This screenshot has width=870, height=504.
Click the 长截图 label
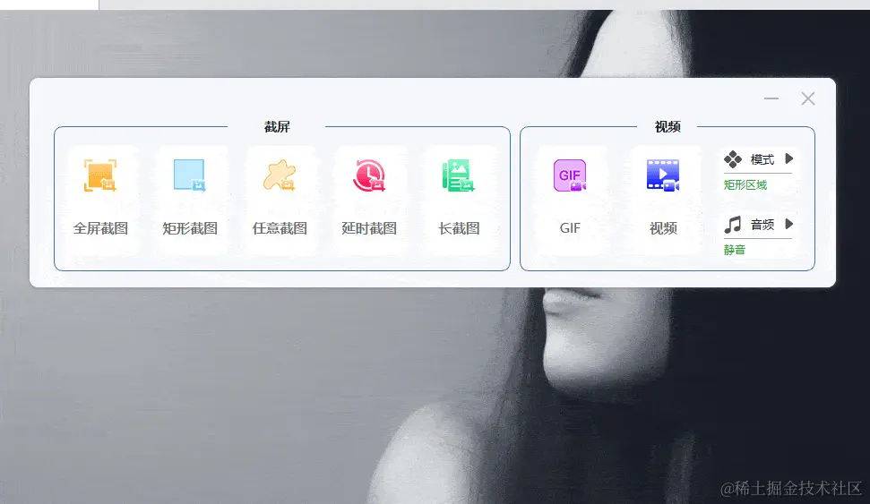tap(459, 228)
